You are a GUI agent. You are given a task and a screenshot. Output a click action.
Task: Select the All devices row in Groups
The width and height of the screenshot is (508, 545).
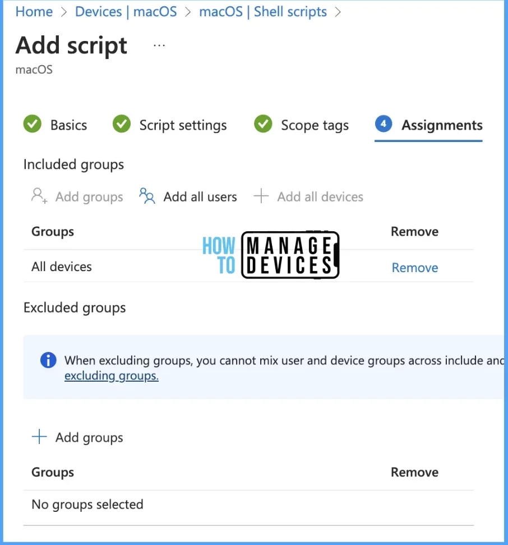coord(62,267)
